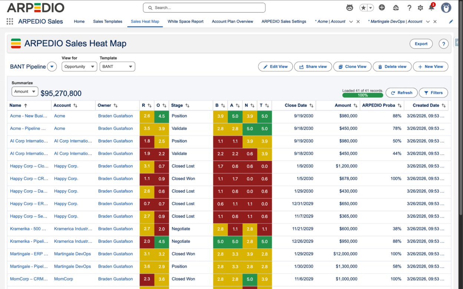Image resolution: width=463 pixels, height=289 pixels.
Task: Open the Favorites list dropdown arrow
Action: tap(370, 8)
